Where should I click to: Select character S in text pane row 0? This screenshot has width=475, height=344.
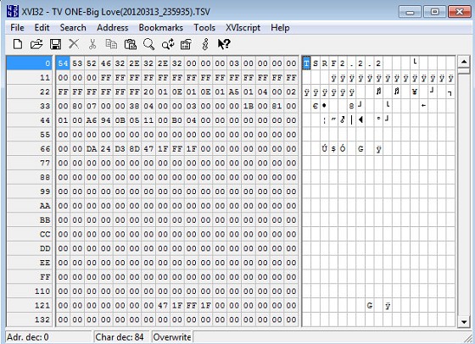click(x=316, y=64)
